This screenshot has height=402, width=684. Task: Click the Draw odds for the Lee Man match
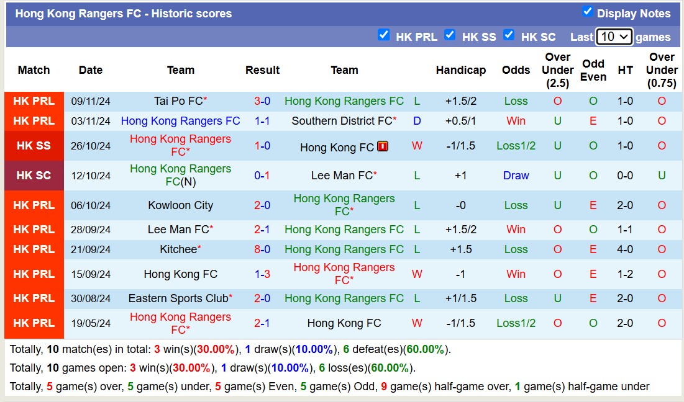(x=516, y=176)
